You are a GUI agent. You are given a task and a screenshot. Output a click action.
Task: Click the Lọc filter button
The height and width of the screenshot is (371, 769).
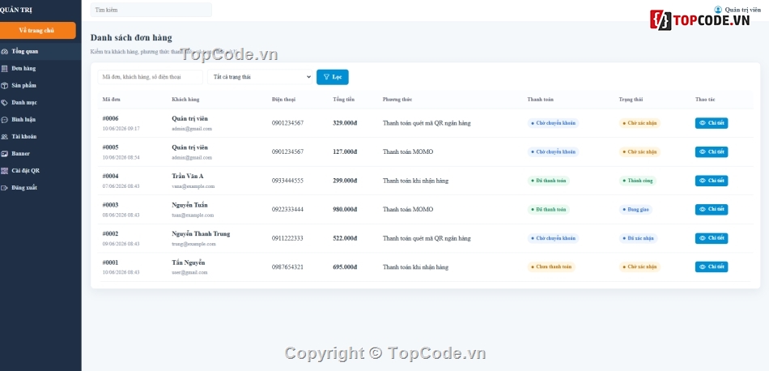333,77
